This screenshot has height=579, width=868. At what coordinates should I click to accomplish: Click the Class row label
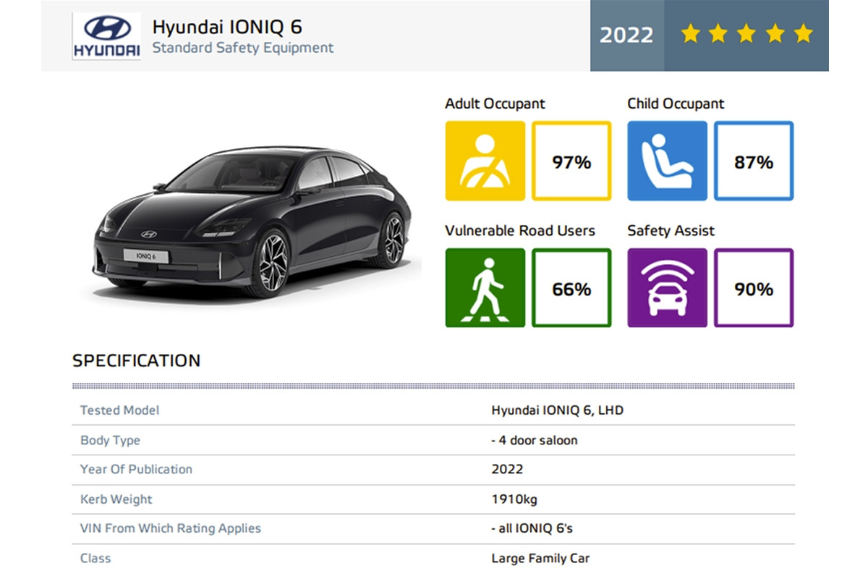pyautogui.click(x=95, y=559)
